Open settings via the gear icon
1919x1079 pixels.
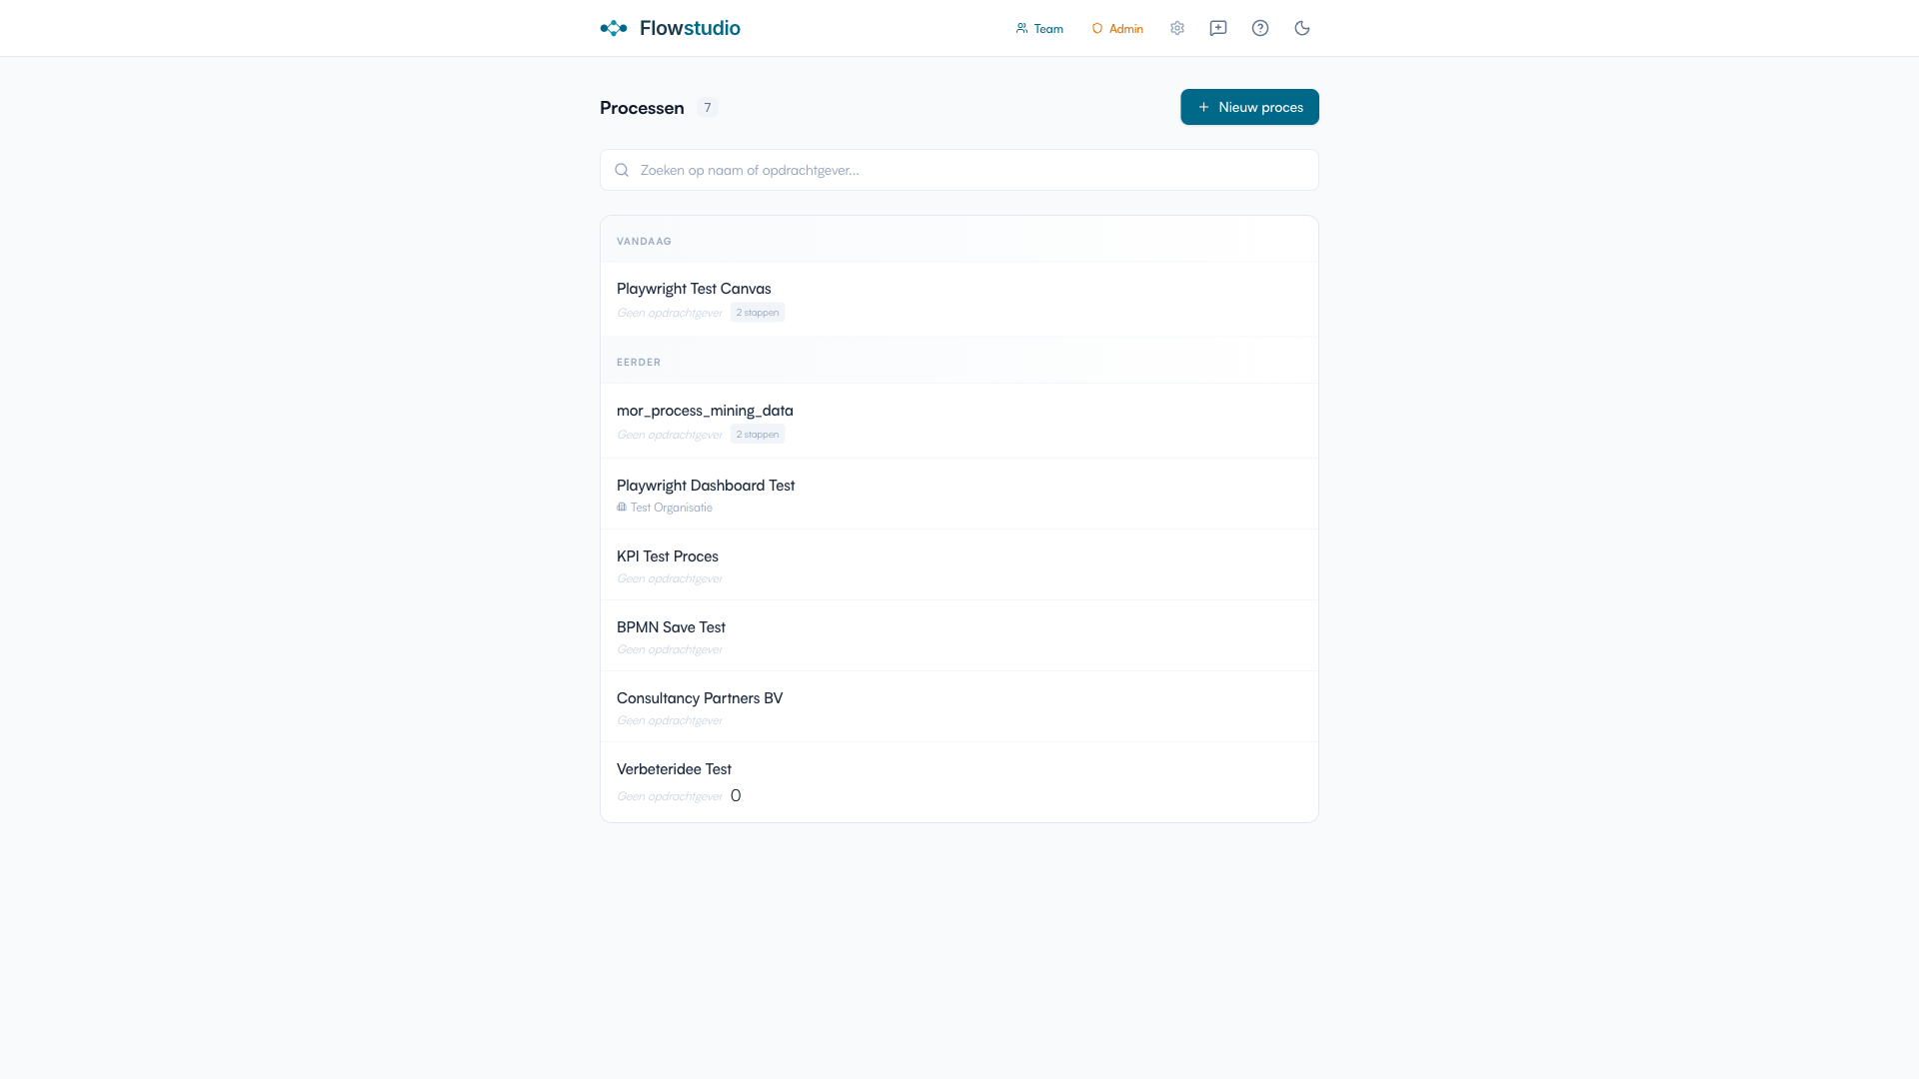coord(1176,28)
